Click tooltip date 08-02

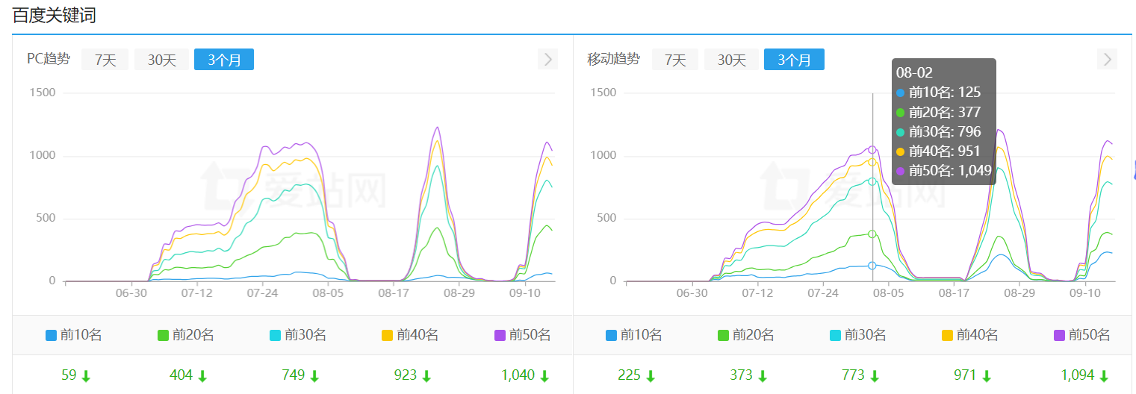(914, 73)
